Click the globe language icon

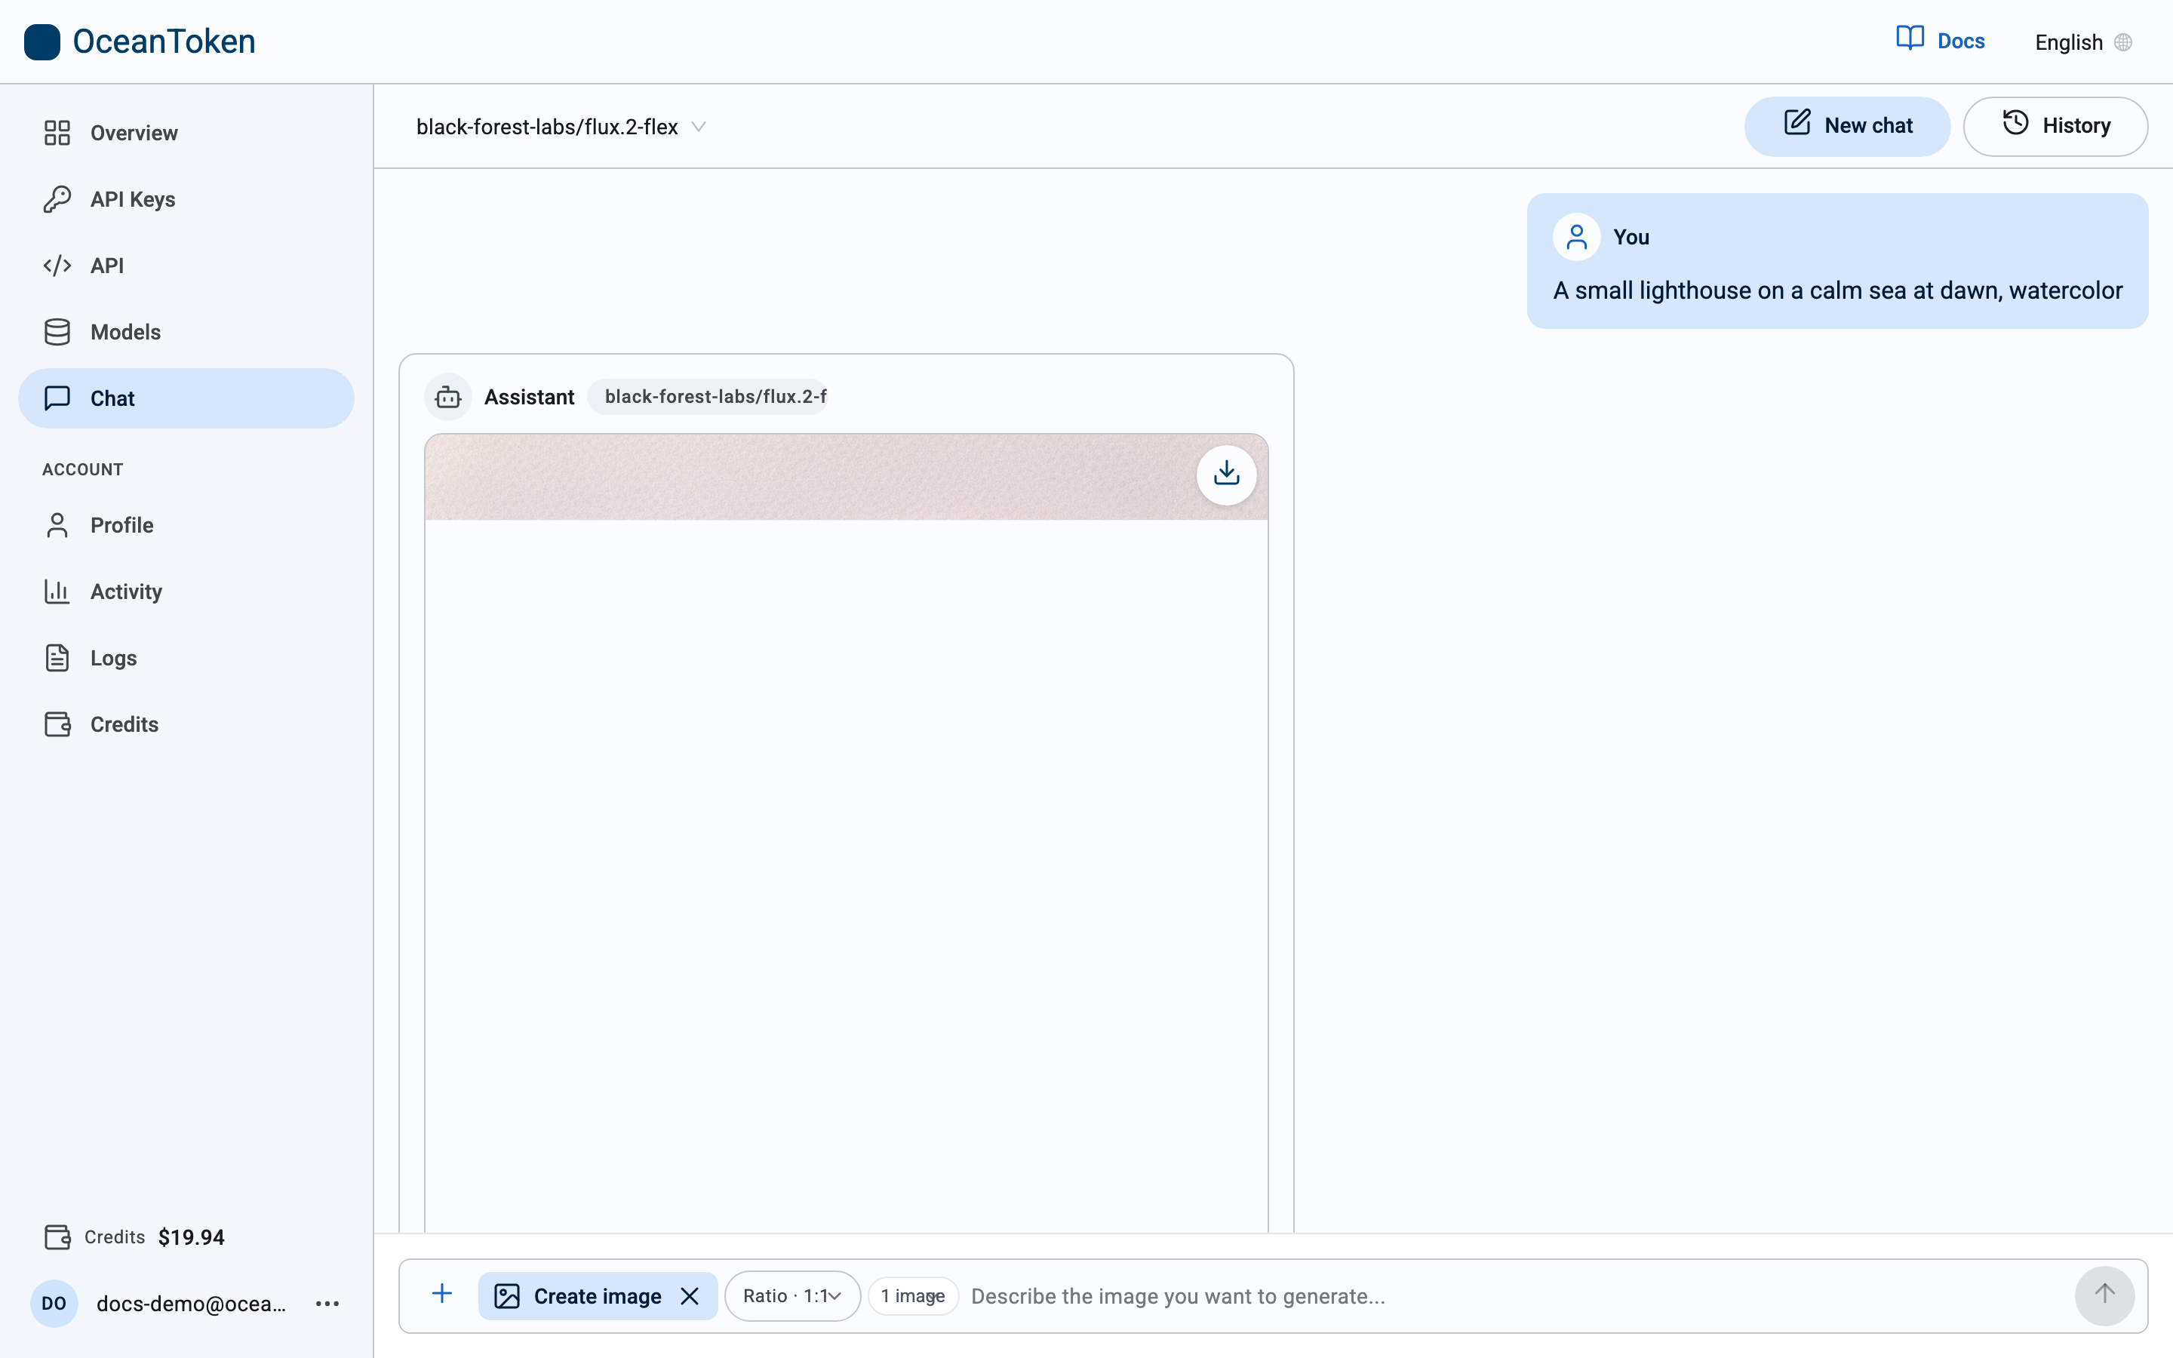pos(2124,42)
